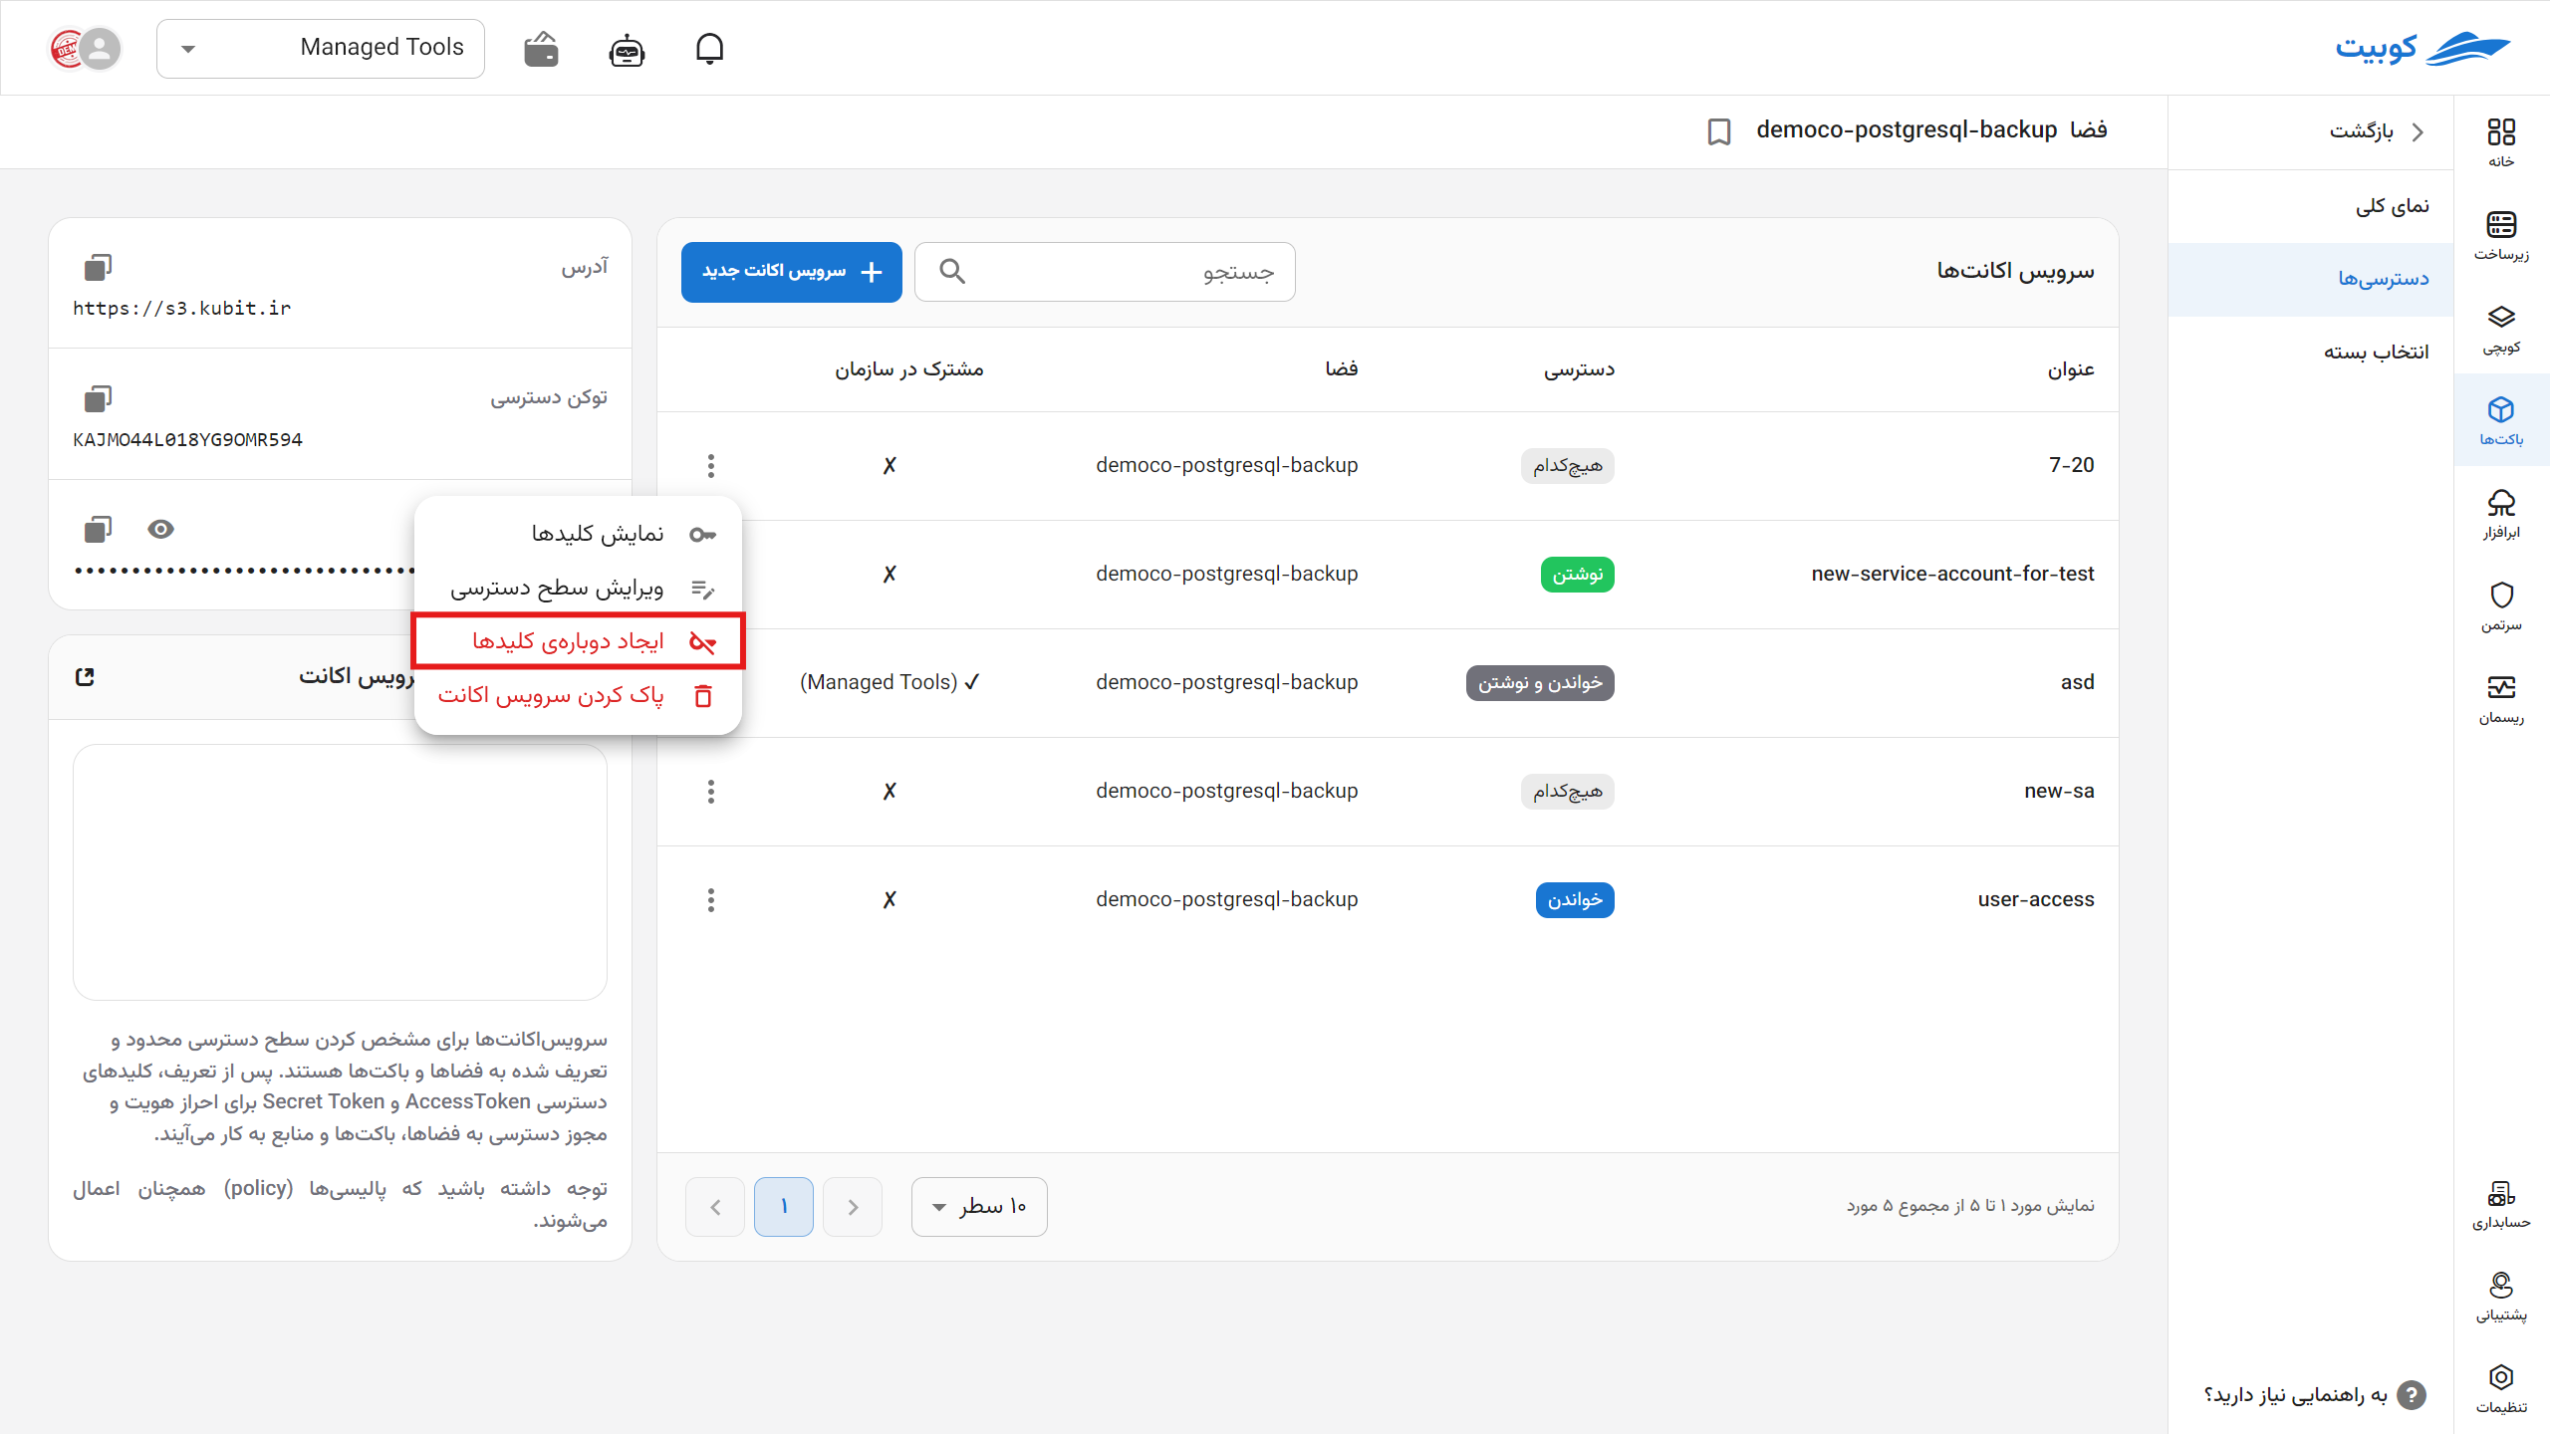
Task: Select page ۱ in pagination
Action: point(784,1207)
